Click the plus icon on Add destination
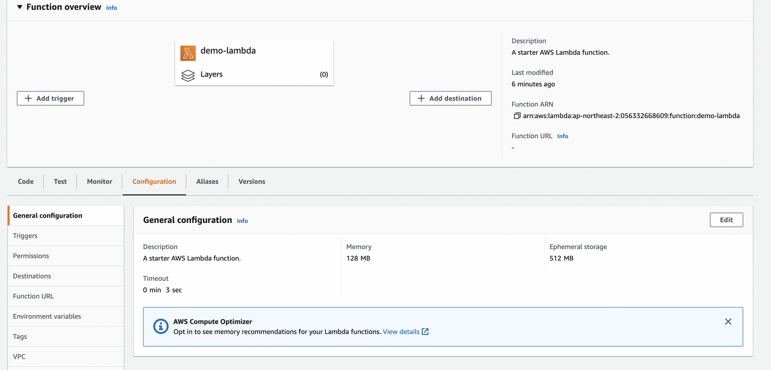Image resolution: width=771 pixels, height=370 pixels. tap(421, 98)
